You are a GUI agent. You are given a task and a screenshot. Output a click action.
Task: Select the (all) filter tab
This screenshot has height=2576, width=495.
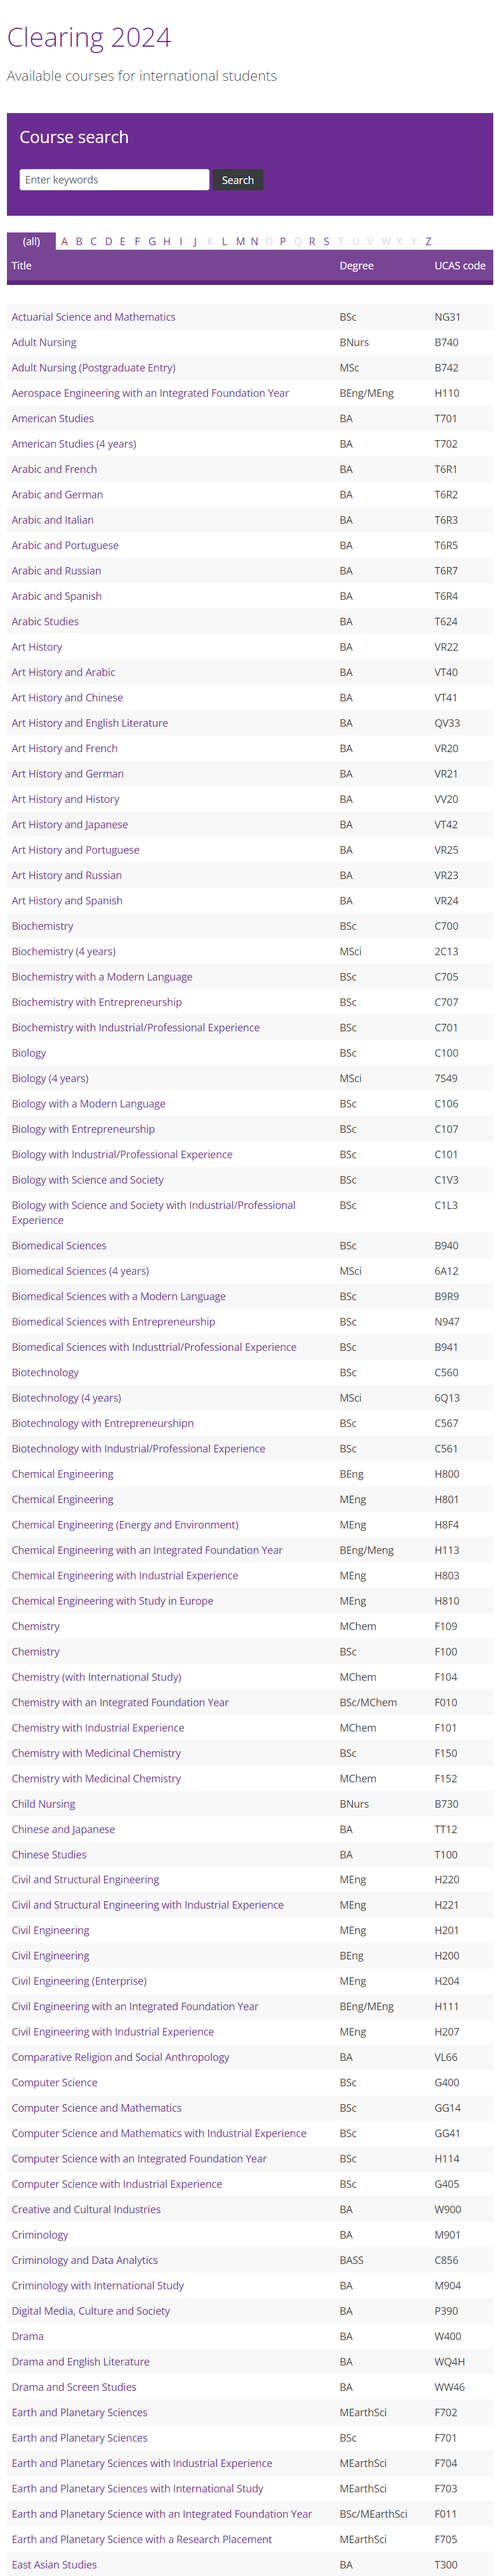coord(32,241)
